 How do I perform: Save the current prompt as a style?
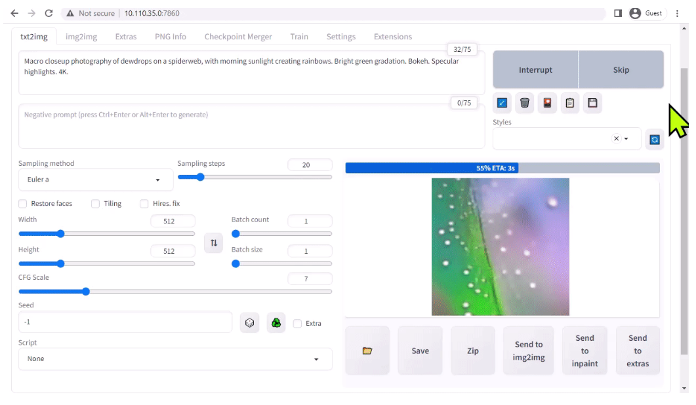592,103
